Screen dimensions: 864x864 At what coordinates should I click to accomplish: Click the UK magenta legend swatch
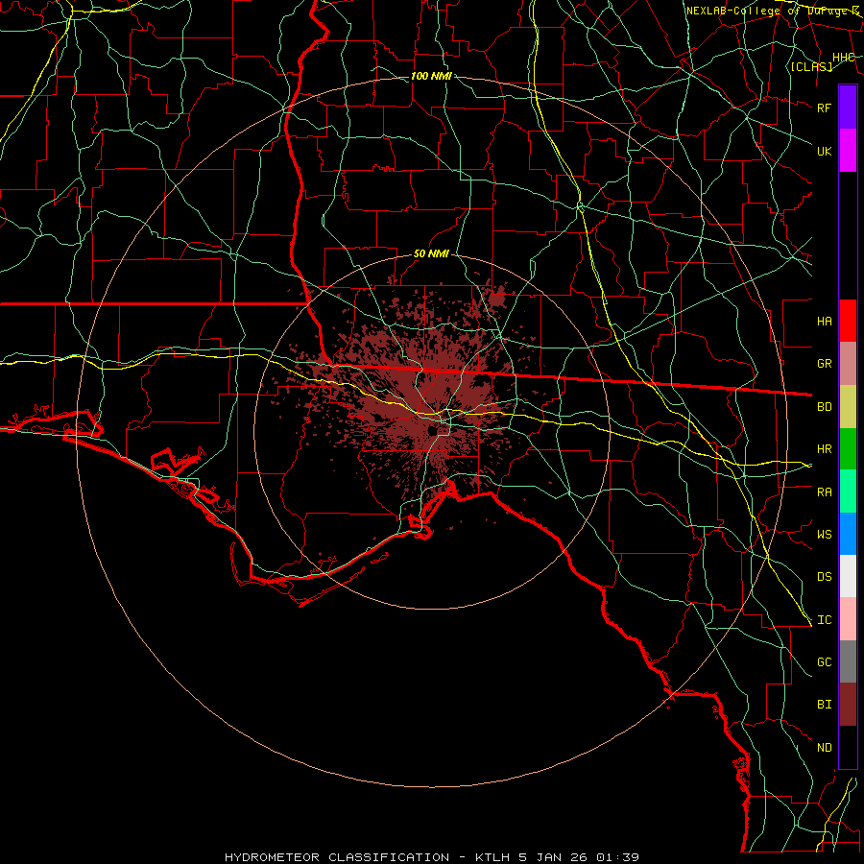pos(848,151)
